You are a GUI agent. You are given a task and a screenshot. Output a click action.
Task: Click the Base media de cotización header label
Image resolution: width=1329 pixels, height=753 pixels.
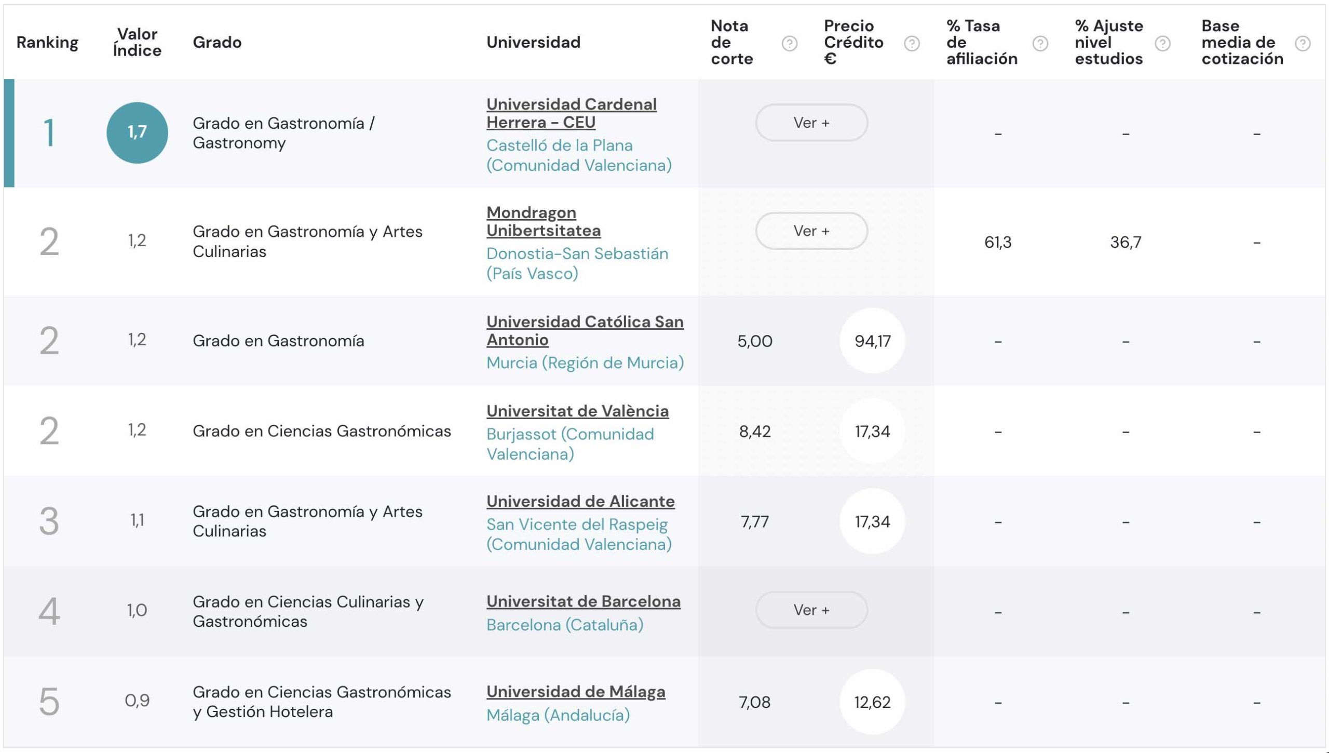coord(1242,42)
